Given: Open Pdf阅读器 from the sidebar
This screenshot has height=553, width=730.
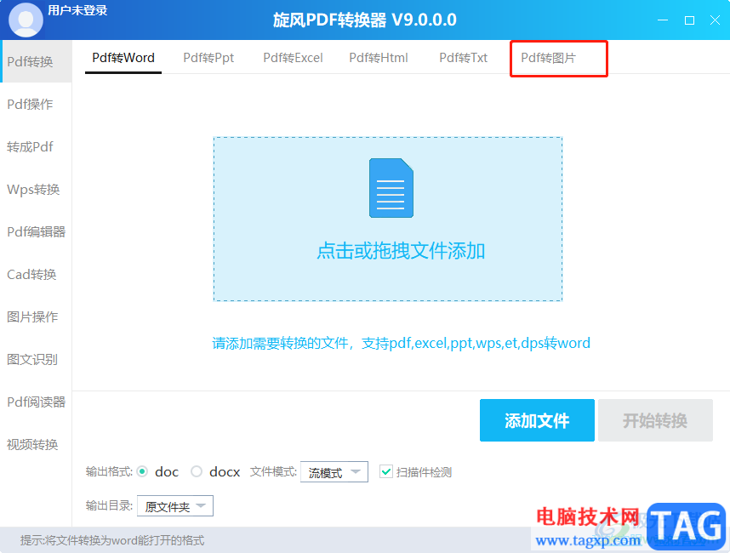Looking at the screenshot, I should click(x=37, y=402).
